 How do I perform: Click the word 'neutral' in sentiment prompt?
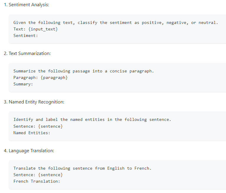point(207,23)
